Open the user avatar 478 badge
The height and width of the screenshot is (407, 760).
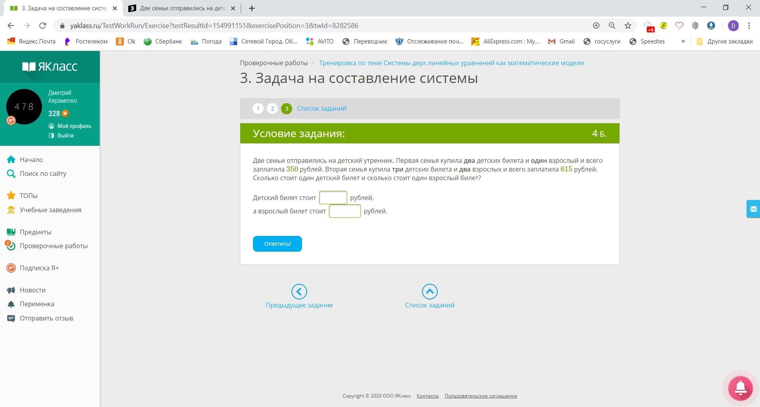(x=24, y=107)
